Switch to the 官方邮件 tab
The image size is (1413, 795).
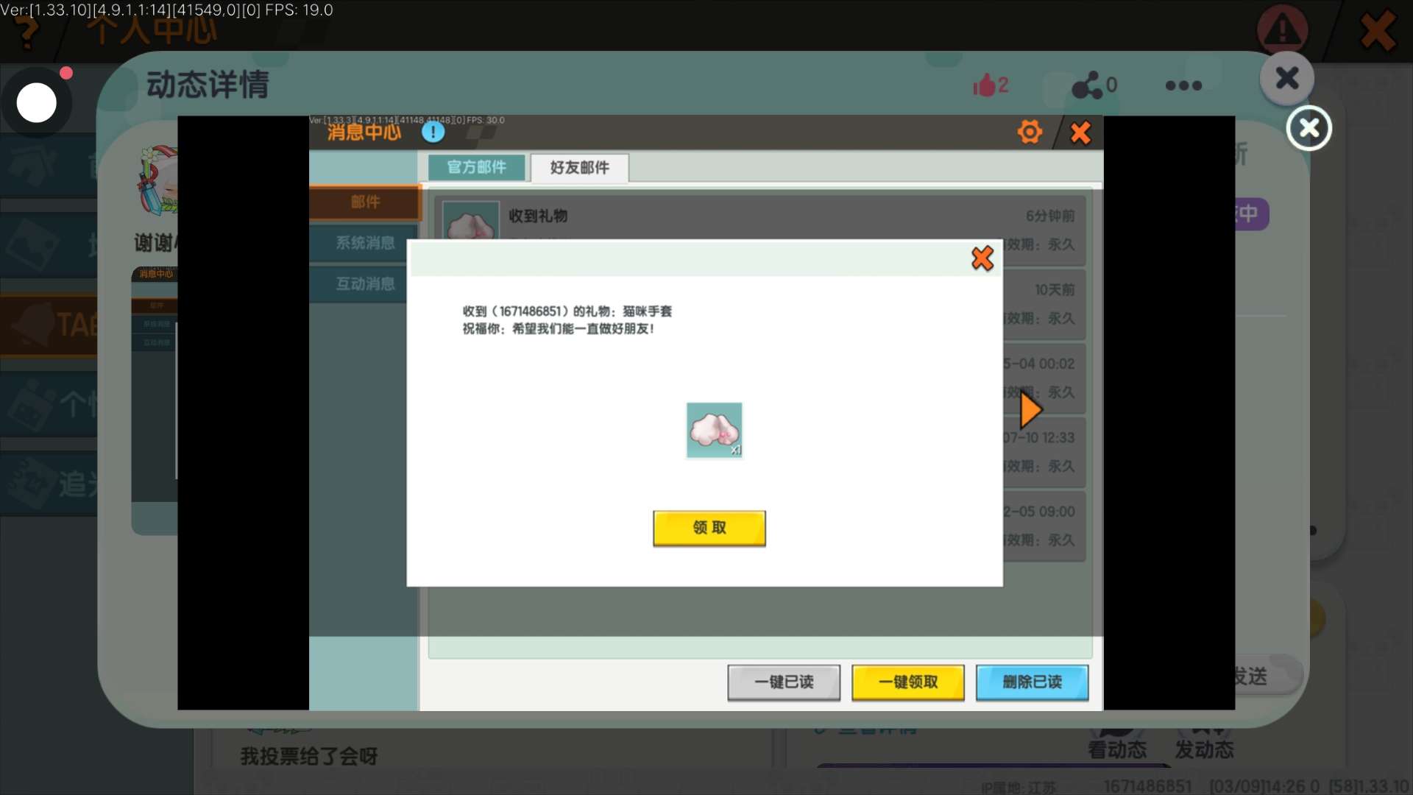click(476, 167)
